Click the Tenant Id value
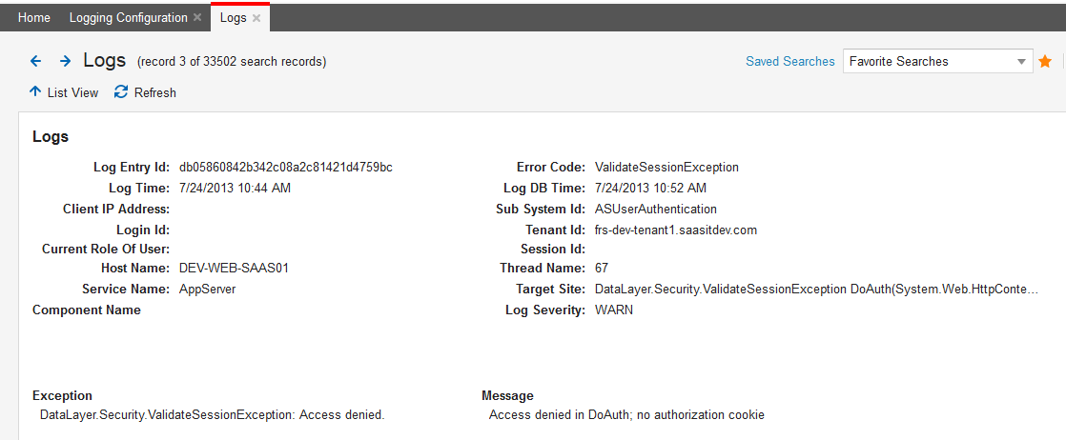The image size is (1066, 440). (675, 230)
